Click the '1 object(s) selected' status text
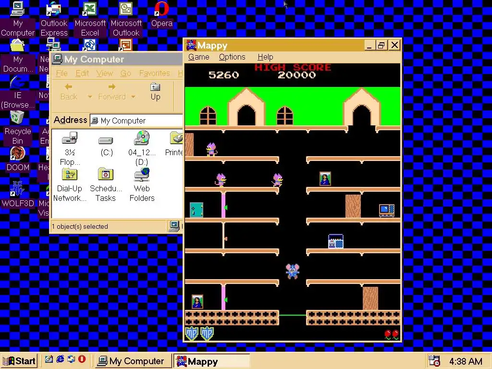The height and width of the screenshot is (369, 492). point(80,227)
